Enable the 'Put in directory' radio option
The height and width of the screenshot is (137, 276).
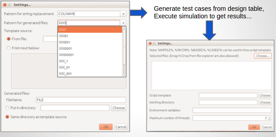pyautogui.click(x=7, y=108)
